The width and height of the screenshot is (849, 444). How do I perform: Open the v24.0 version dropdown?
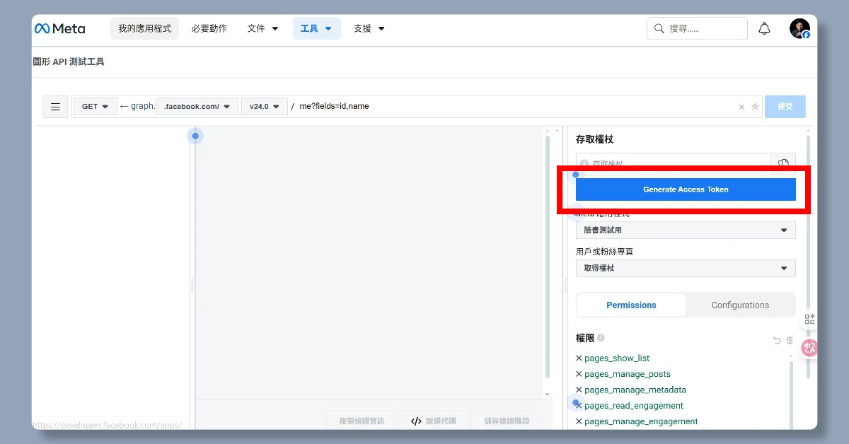(265, 107)
